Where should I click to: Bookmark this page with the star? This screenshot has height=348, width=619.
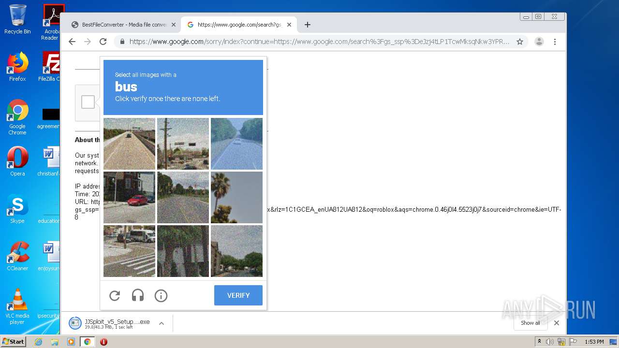pyautogui.click(x=520, y=42)
